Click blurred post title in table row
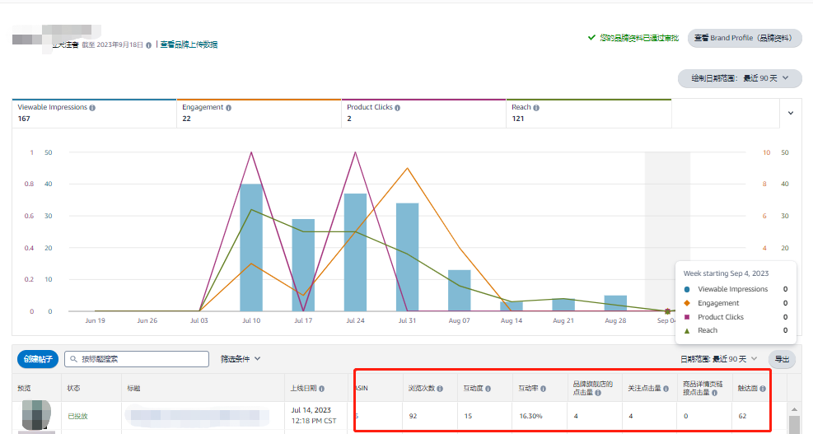The width and height of the screenshot is (813, 434). (197, 416)
